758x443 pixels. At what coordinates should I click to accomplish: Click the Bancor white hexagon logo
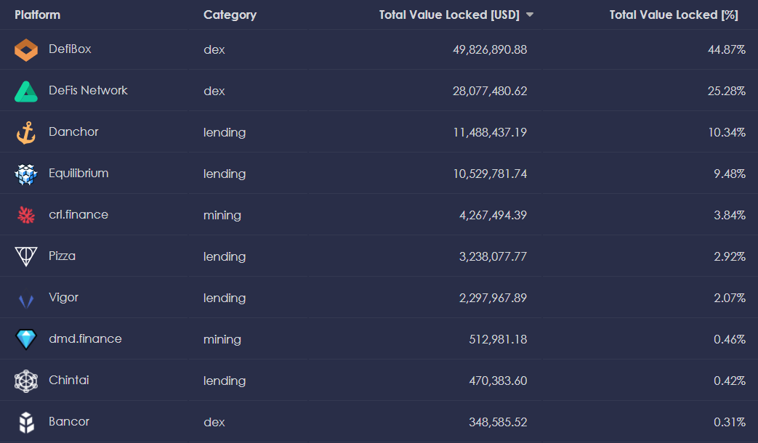point(26,423)
